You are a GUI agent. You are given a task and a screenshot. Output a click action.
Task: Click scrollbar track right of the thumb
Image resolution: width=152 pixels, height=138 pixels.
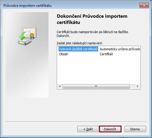tap(132, 86)
